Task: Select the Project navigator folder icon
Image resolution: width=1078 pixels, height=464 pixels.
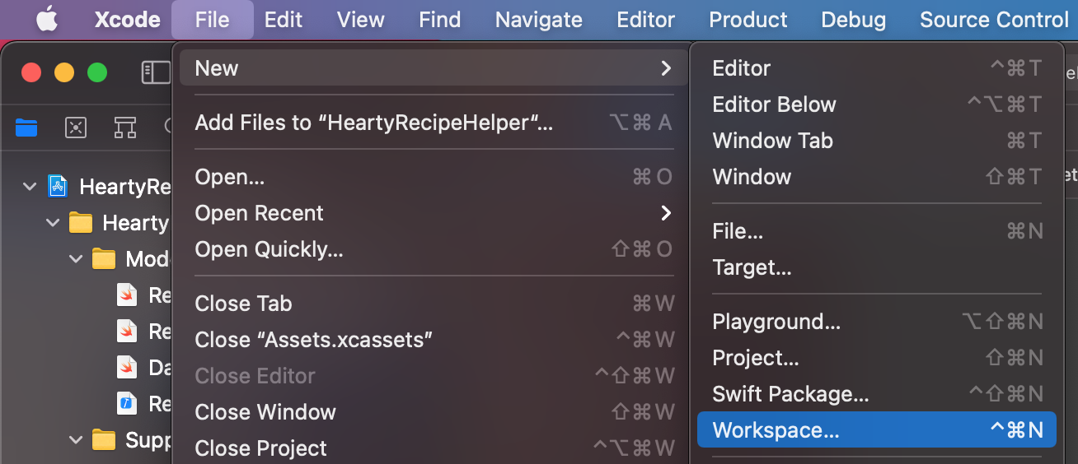Action: 27,127
